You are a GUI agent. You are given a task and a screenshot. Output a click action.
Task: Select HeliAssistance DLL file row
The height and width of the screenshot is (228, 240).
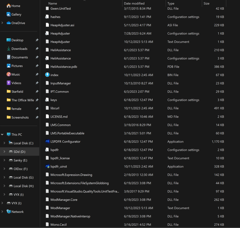(135, 50)
